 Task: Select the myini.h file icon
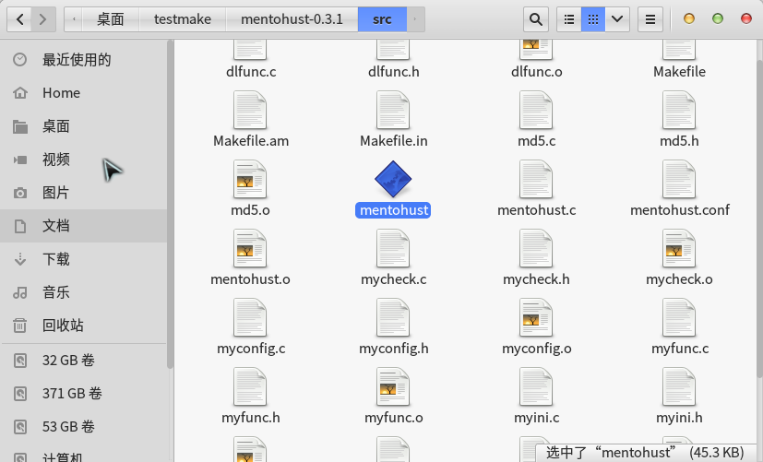(x=679, y=386)
